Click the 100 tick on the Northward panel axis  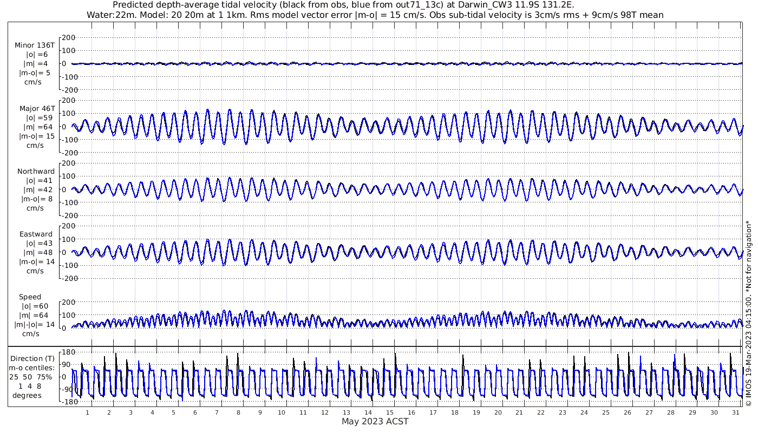click(68, 176)
